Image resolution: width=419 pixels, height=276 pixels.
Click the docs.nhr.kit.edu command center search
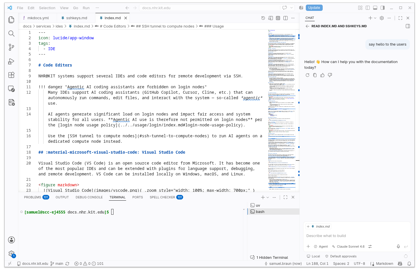[x=217, y=8]
